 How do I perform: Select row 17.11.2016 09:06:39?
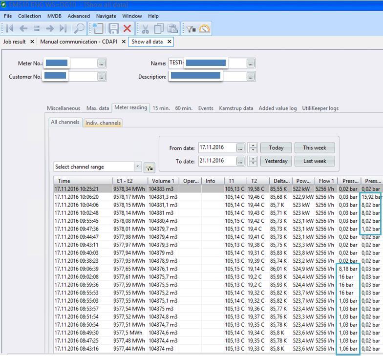[x=218, y=269]
